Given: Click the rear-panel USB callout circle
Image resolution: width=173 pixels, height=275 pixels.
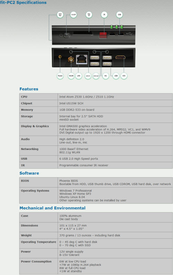Looking at the screenshot, I should [x=116, y=76].
